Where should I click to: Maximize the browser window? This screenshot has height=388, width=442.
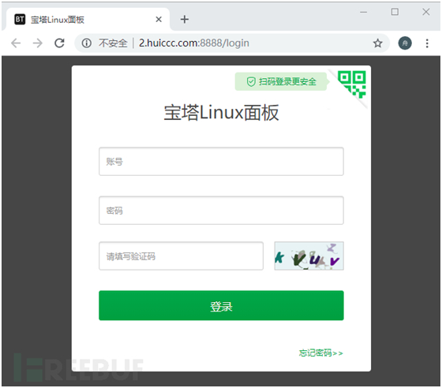pyautogui.click(x=395, y=12)
